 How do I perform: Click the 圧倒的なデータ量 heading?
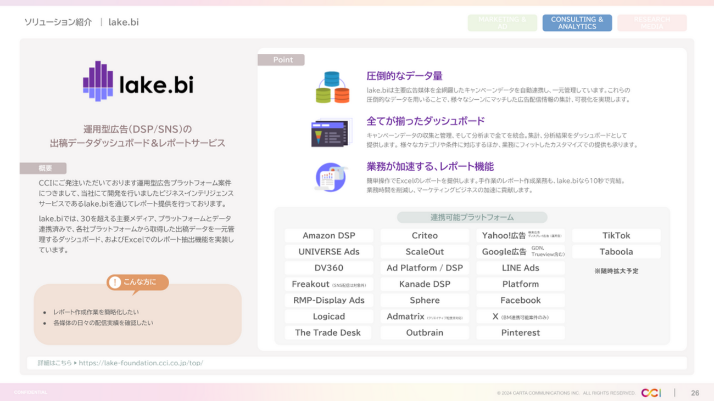[404, 76]
